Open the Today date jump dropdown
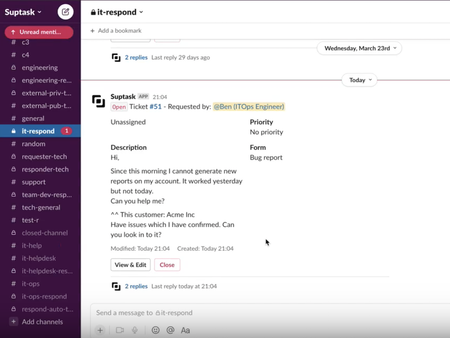The width and height of the screenshot is (450, 338). click(359, 80)
